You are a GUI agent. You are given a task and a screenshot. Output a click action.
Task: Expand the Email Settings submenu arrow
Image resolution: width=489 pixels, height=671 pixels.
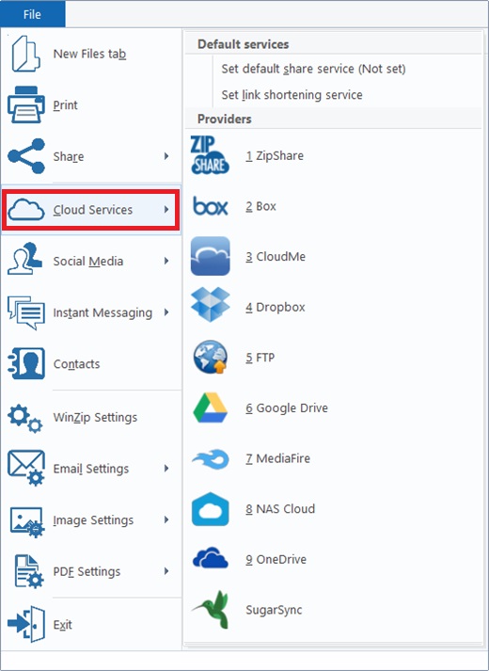pyautogui.click(x=166, y=468)
